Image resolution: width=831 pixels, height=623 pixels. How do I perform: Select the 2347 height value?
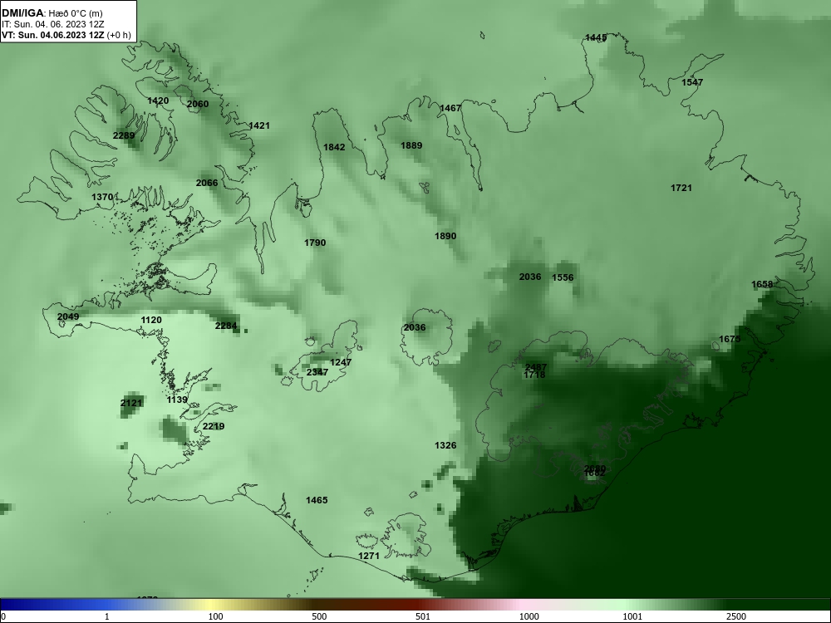[317, 372]
